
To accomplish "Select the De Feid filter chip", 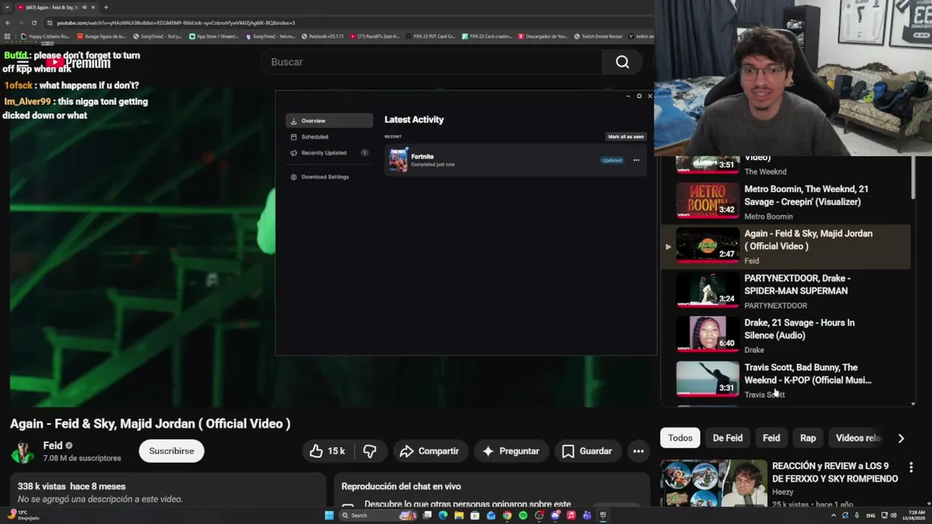I will tap(727, 438).
